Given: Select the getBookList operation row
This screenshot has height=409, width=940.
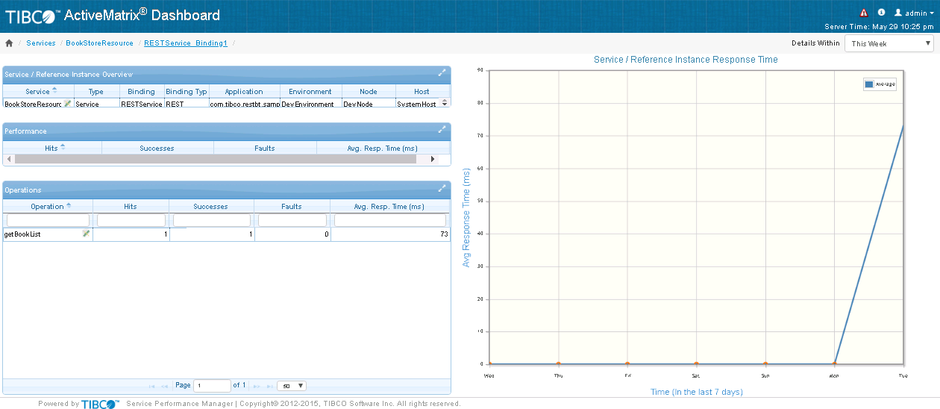Looking at the screenshot, I should (x=227, y=234).
